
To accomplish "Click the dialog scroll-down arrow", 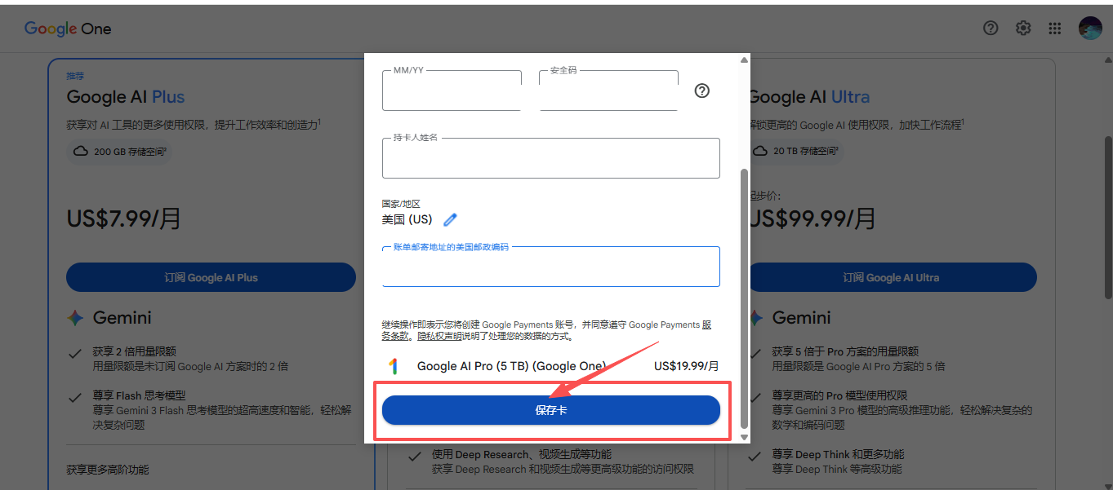I will (x=744, y=438).
